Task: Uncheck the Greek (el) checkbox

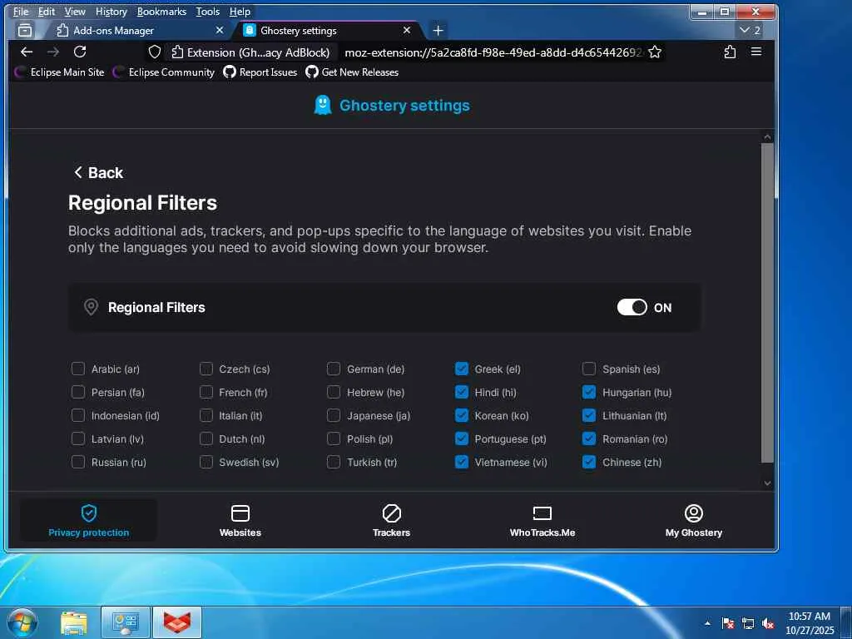Action: coord(461,369)
